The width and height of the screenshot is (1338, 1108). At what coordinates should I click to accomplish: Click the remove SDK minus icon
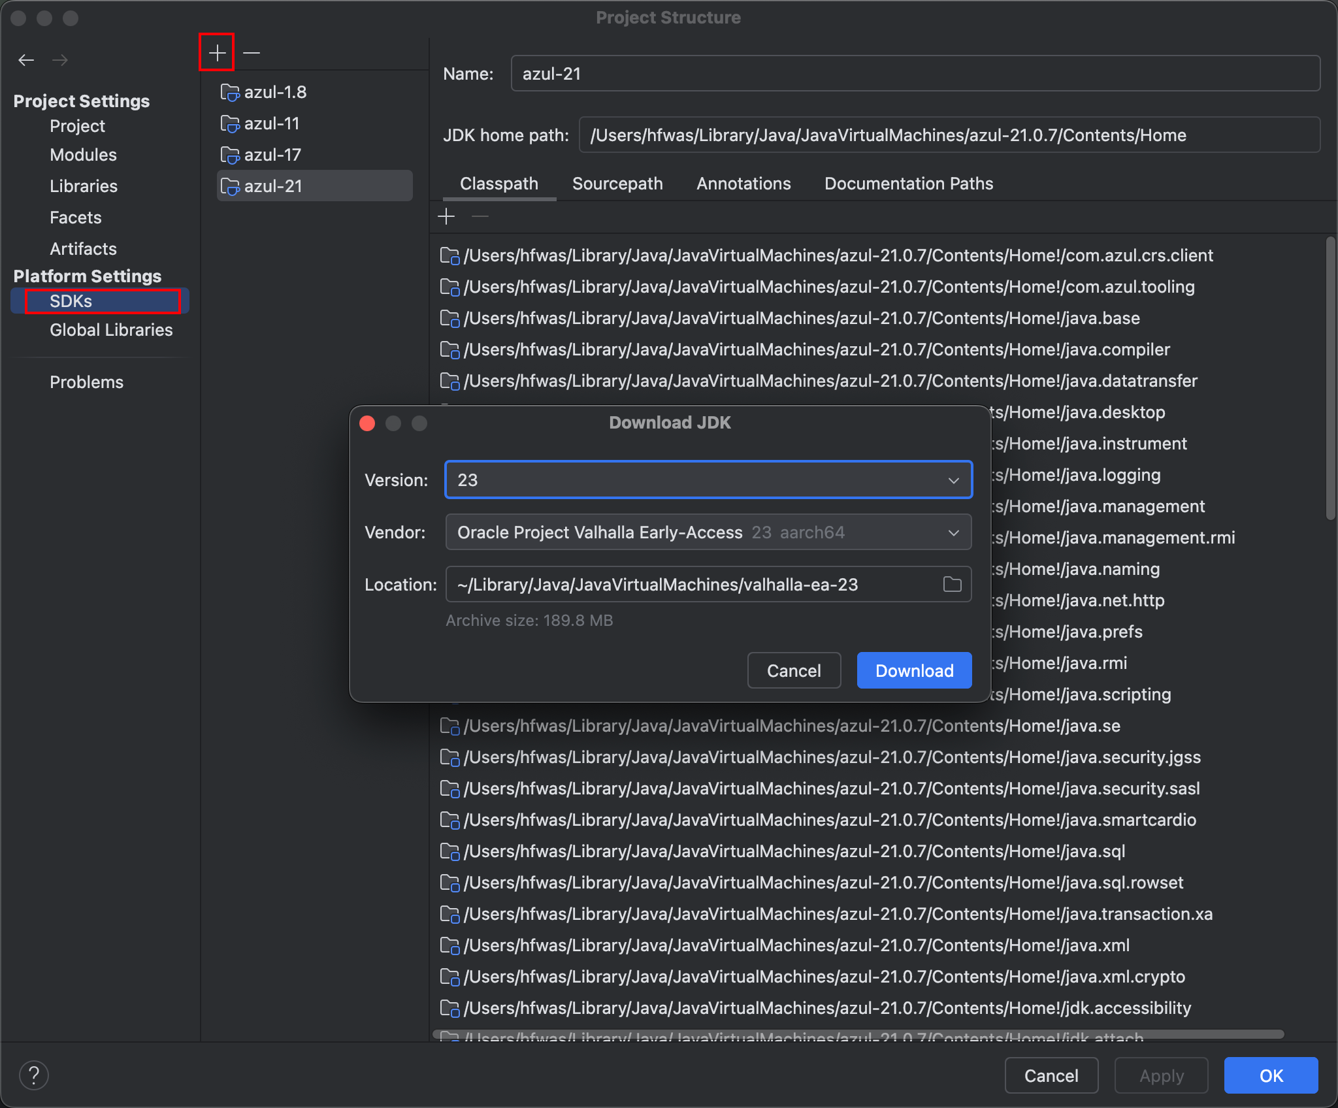pos(252,52)
